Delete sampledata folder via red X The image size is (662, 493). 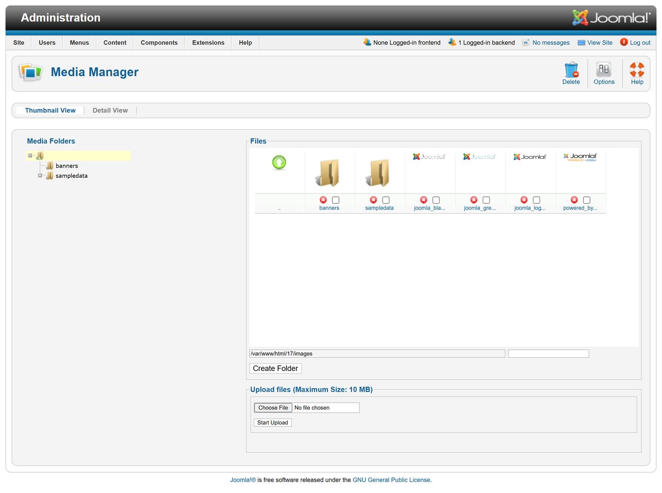pos(374,200)
